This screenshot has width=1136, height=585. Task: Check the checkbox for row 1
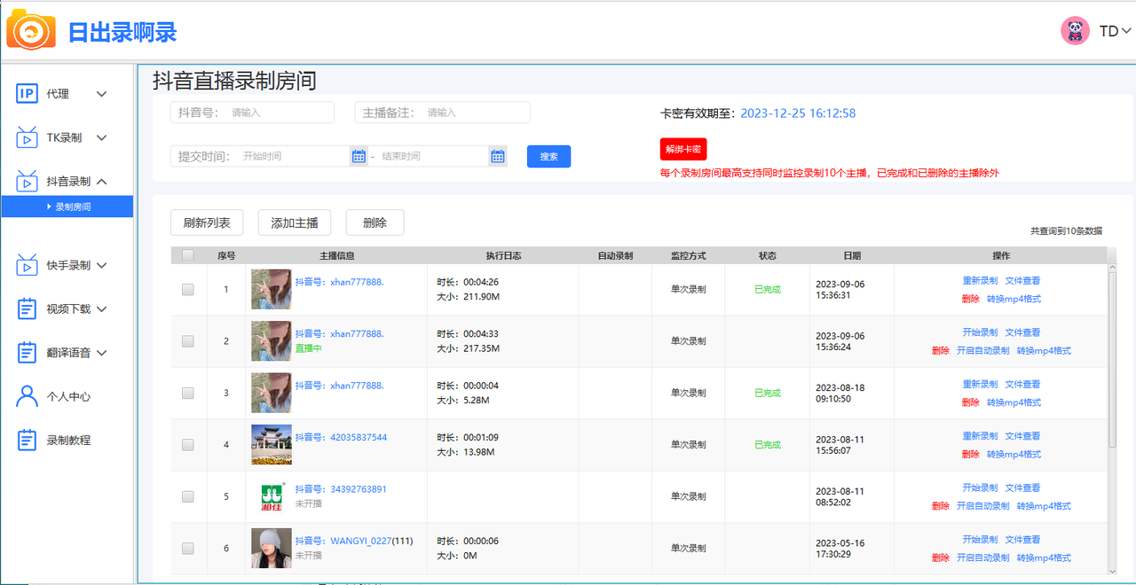tap(187, 289)
